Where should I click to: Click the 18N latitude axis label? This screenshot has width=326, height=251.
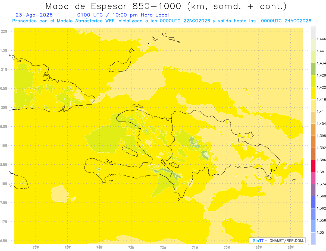pos(4,184)
